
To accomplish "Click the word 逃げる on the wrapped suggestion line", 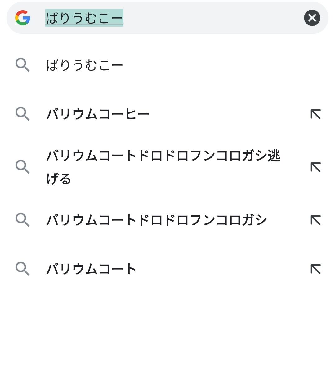I will point(58,179).
